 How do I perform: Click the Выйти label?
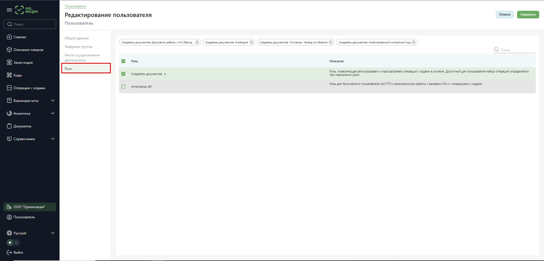(x=18, y=253)
